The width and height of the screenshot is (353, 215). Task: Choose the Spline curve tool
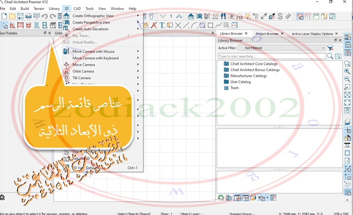218,25
